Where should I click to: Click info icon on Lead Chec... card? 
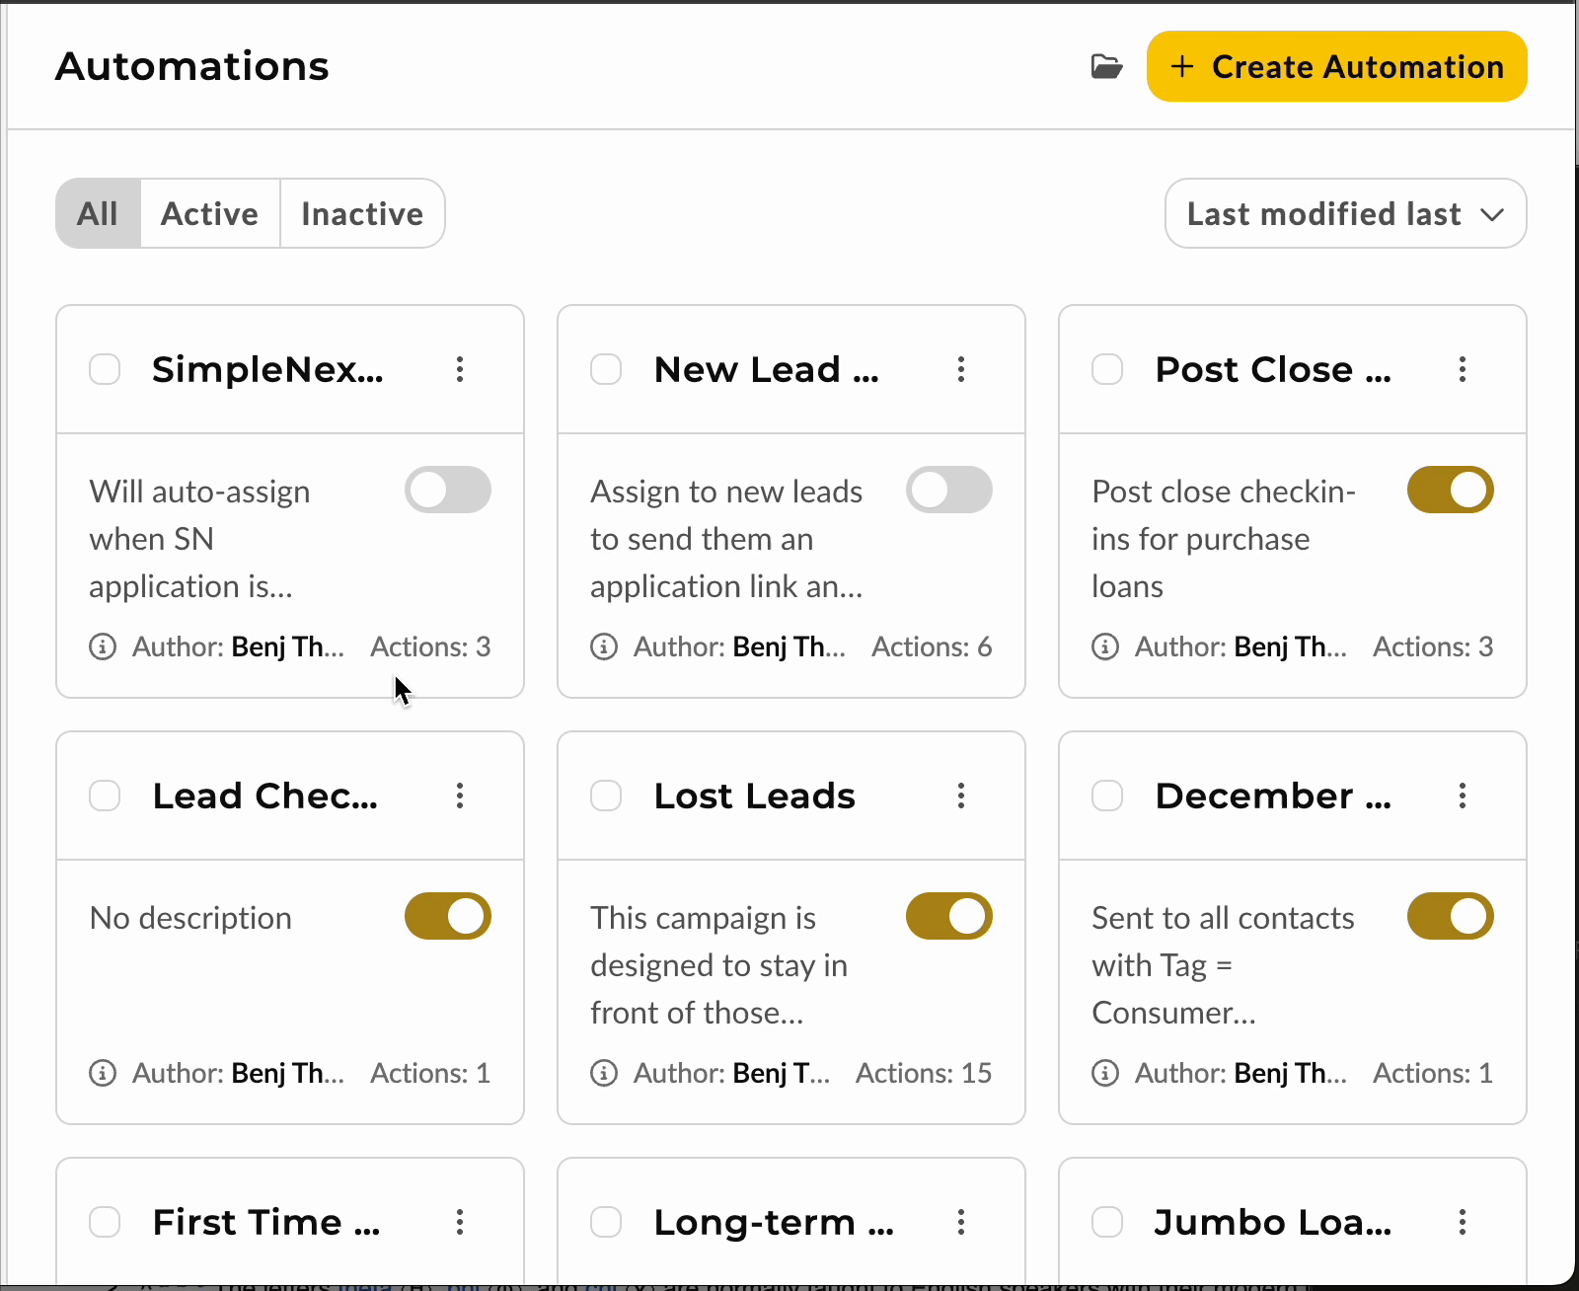coord(103,1073)
